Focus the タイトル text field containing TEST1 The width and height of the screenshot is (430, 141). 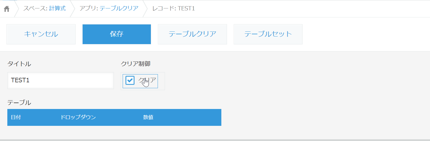(60, 80)
